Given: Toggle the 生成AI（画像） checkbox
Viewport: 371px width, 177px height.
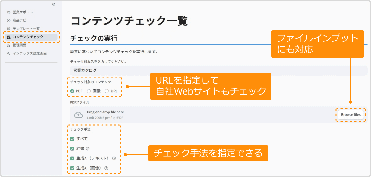Looking at the screenshot, I should (x=72, y=168).
